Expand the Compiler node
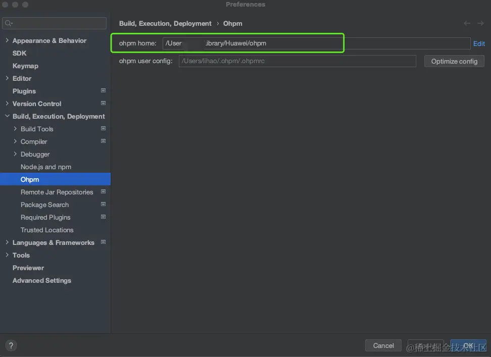 pos(15,141)
